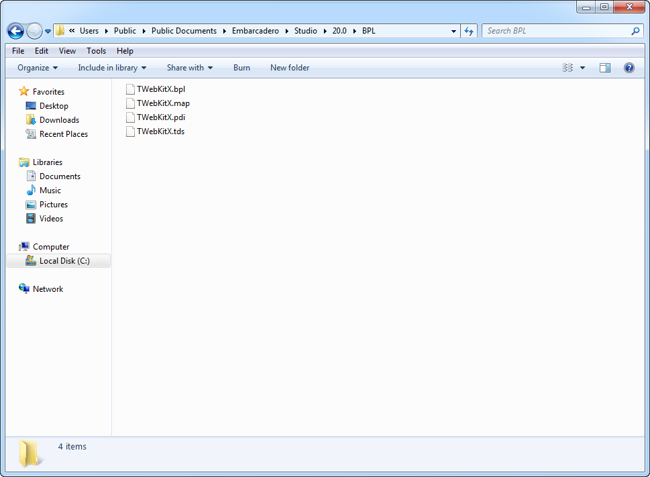Open the Tools menu

96,51
